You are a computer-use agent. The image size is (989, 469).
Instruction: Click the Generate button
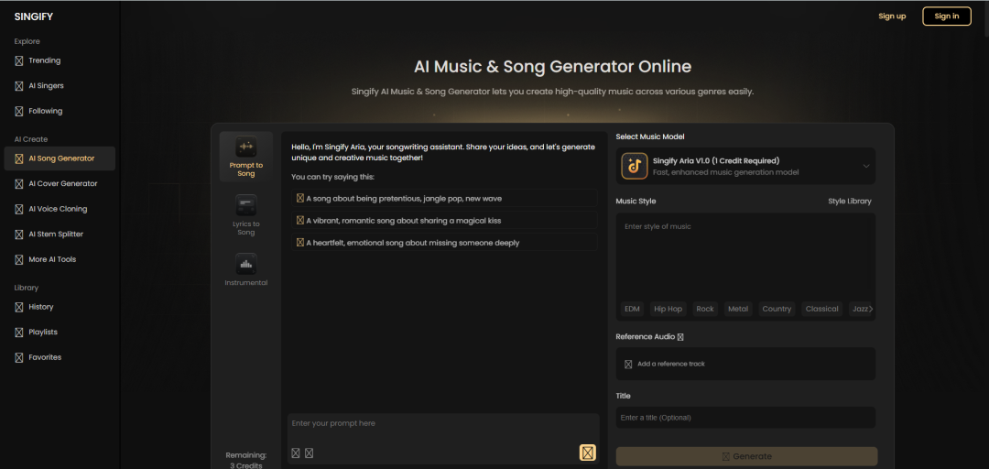coord(746,456)
